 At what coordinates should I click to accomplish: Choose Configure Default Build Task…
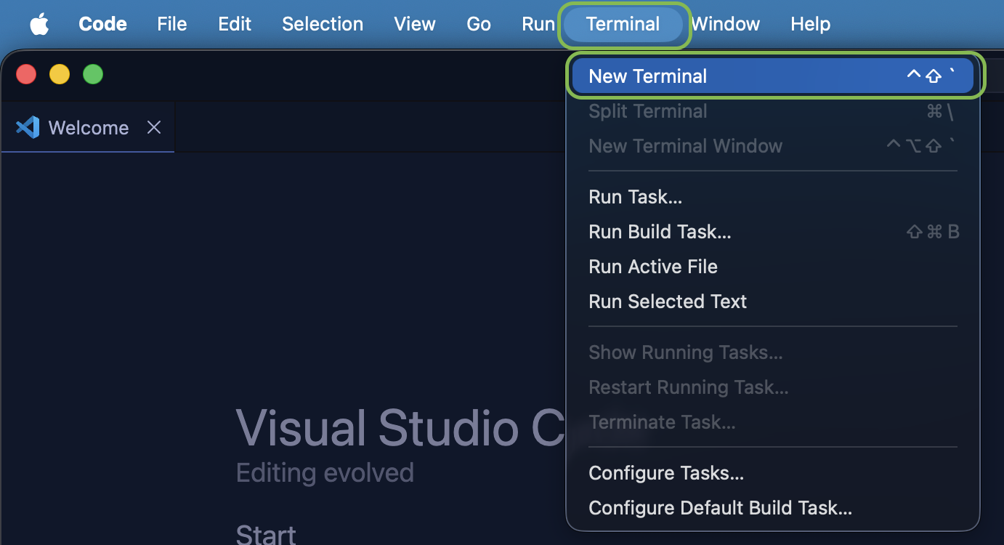tap(773, 508)
